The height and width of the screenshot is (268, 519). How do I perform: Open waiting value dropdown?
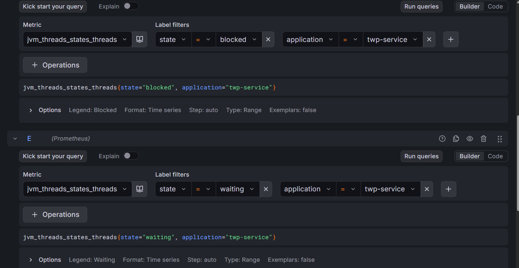click(x=238, y=189)
